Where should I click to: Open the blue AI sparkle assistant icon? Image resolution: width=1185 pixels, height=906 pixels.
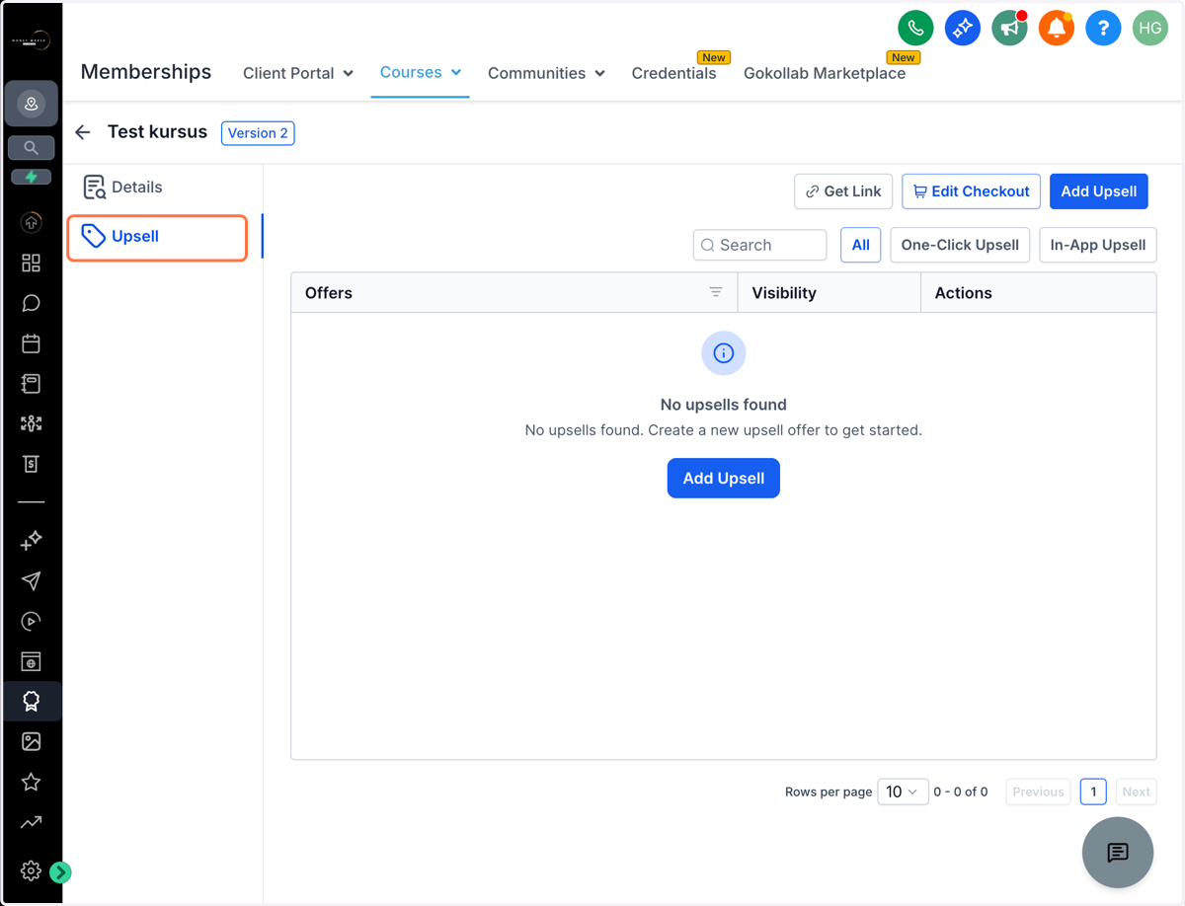[962, 28]
